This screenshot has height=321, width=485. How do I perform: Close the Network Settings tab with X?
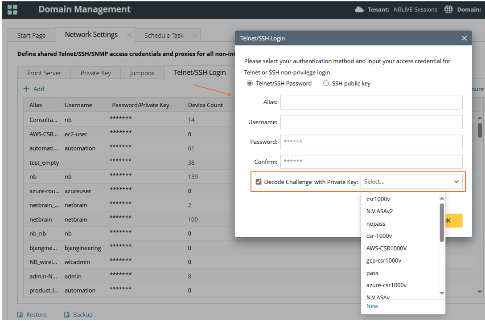(x=129, y=35)
